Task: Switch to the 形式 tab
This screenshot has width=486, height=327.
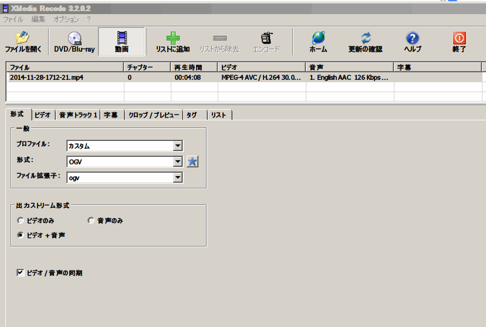Action: tap(18, 114)
